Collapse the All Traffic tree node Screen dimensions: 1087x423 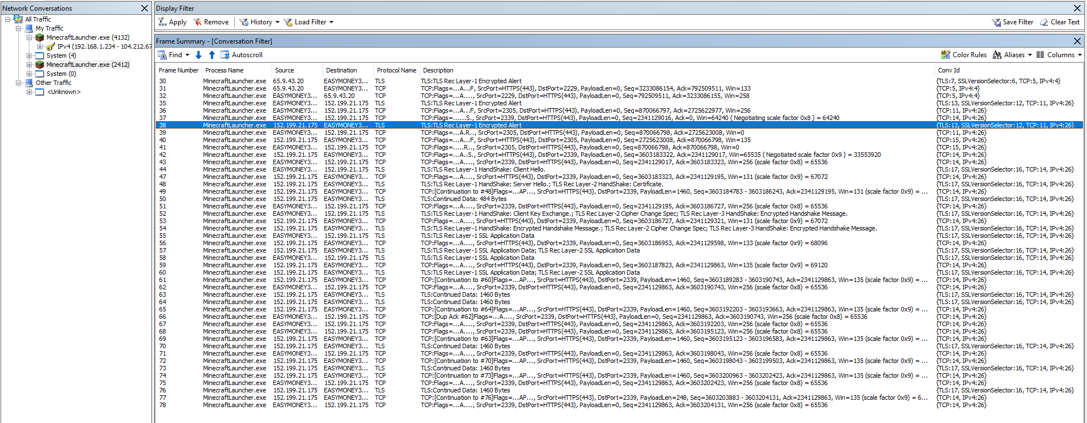pos(8,19)
